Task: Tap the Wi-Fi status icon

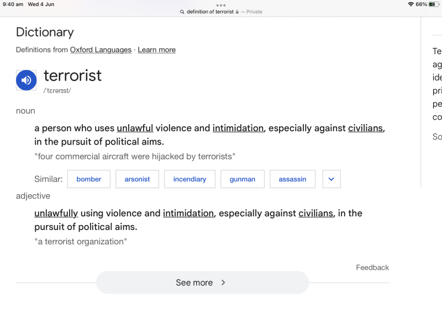Action: pyautogui.click(x=411, y=4)
